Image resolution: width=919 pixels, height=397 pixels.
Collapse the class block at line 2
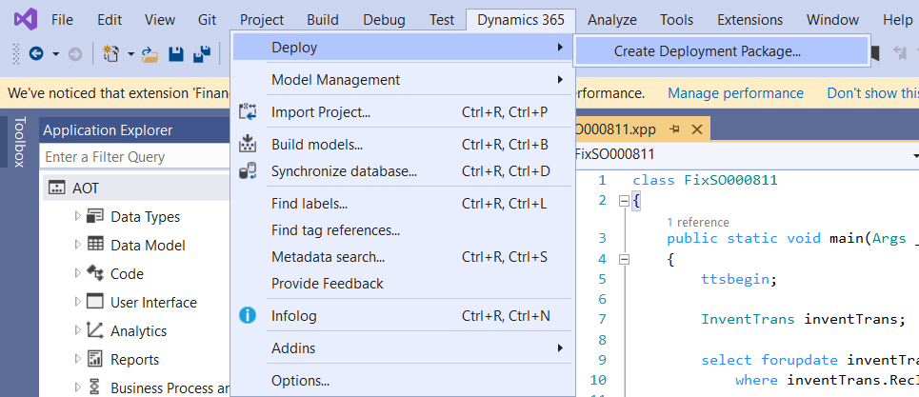coord(624,201)
